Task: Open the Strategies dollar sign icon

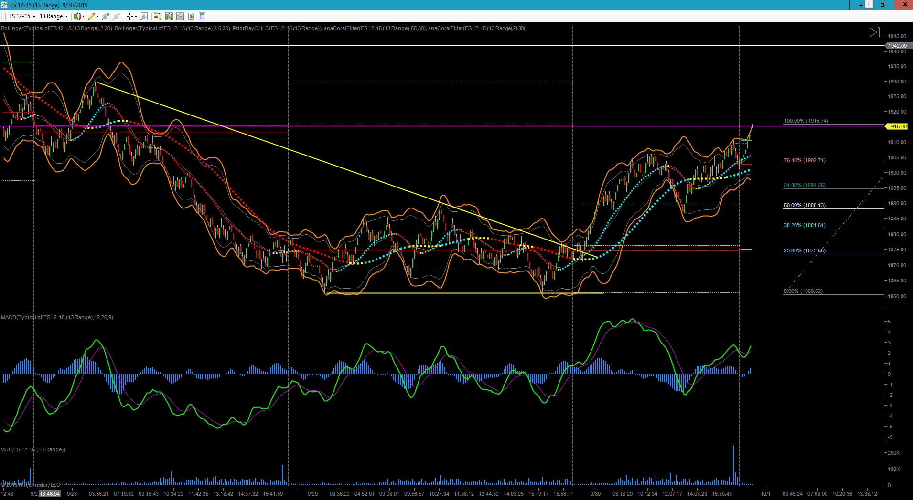Action: (x=191, y=16)
